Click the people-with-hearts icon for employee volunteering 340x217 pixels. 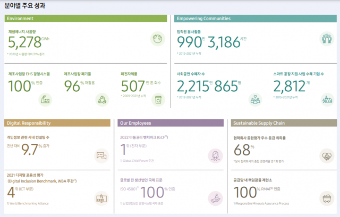point(327,39)
